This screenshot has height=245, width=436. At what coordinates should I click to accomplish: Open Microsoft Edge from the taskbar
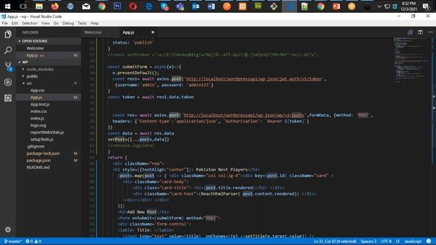coord(149,6)
